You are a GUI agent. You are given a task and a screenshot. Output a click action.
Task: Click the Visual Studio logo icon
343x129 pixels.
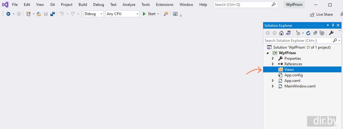[x=5, y=5]
